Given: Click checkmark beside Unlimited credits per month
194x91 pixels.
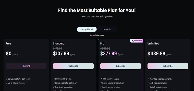Looking at the screenshot, I should click(x=148, y=79).
